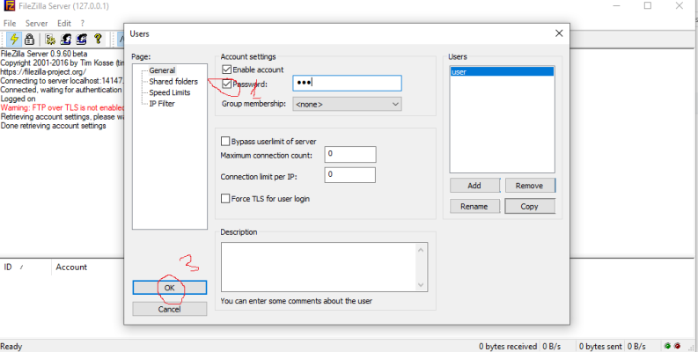698x352 pixels.
Task: Select IP Filter page
Action: click(162, 104)
